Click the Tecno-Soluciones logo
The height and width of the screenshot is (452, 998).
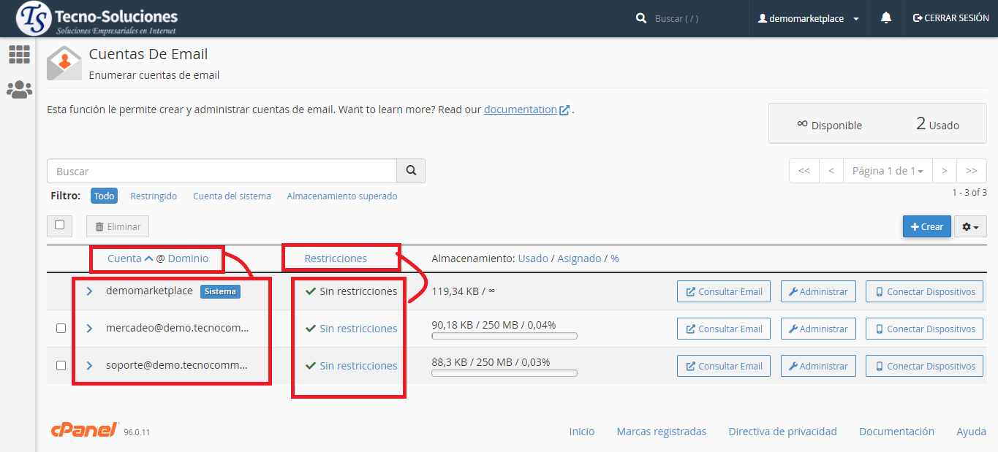pyautogui.click(x=97, y=18)
